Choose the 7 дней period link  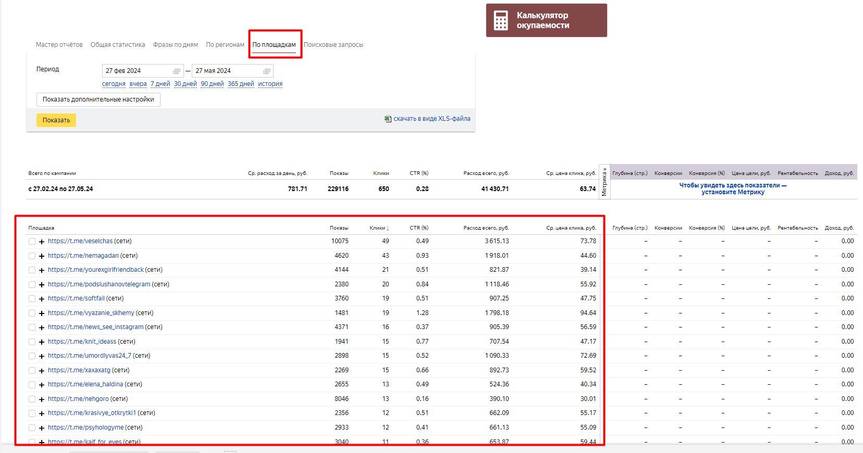coord(161,84)
